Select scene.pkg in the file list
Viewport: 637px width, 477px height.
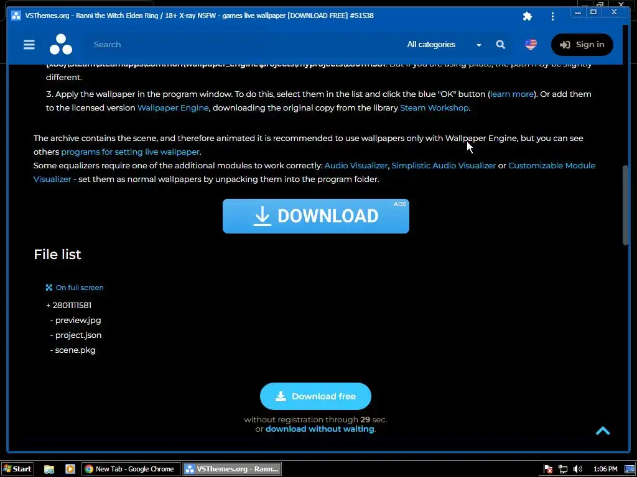click(x=75, y=350)
